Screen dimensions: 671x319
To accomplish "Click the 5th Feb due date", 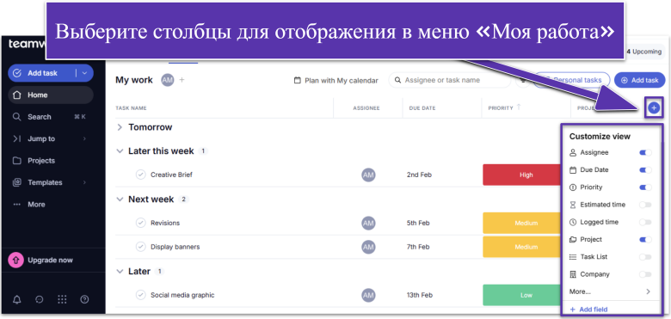I will (418, 223).
